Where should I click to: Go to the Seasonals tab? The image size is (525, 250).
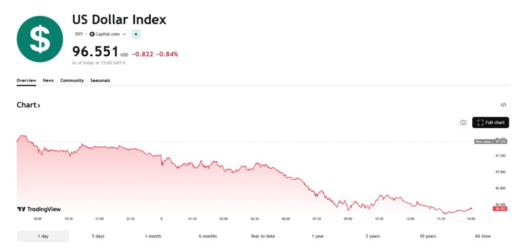tap(100, 80)
